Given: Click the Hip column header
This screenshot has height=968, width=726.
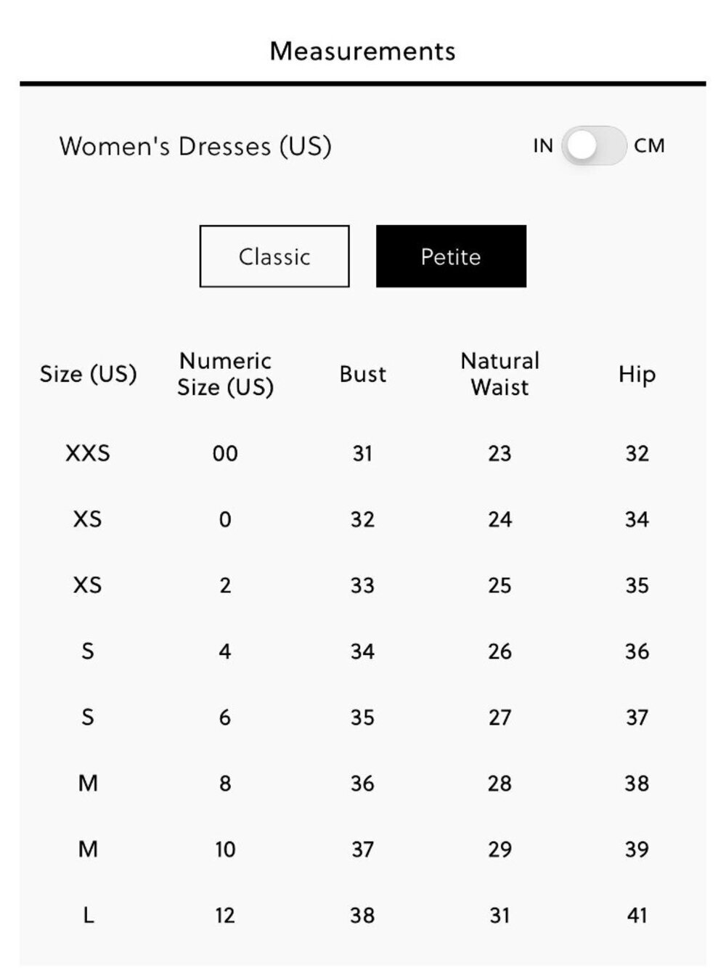Looking at the screenshot, I should pyautogui.click(x=637, y=374).
